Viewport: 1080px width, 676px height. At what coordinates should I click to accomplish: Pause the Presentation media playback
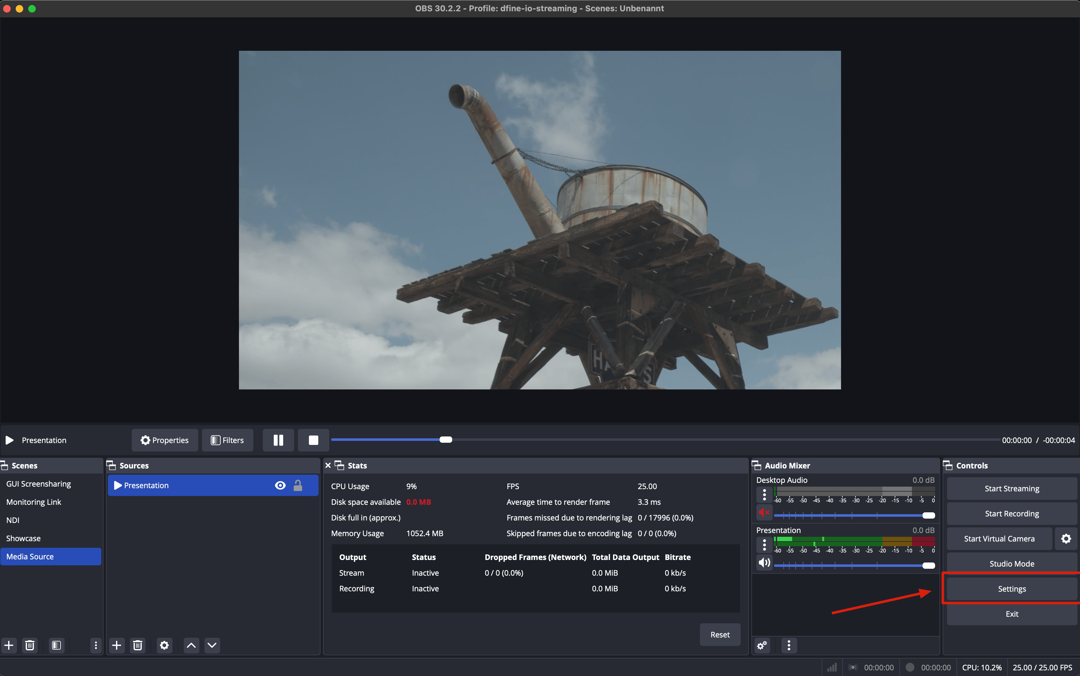pos(278,441)
